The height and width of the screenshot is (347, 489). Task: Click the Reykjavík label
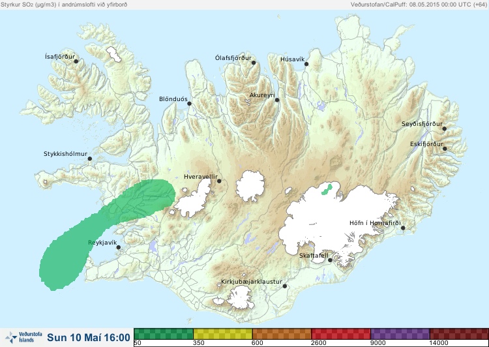point(102,243)
